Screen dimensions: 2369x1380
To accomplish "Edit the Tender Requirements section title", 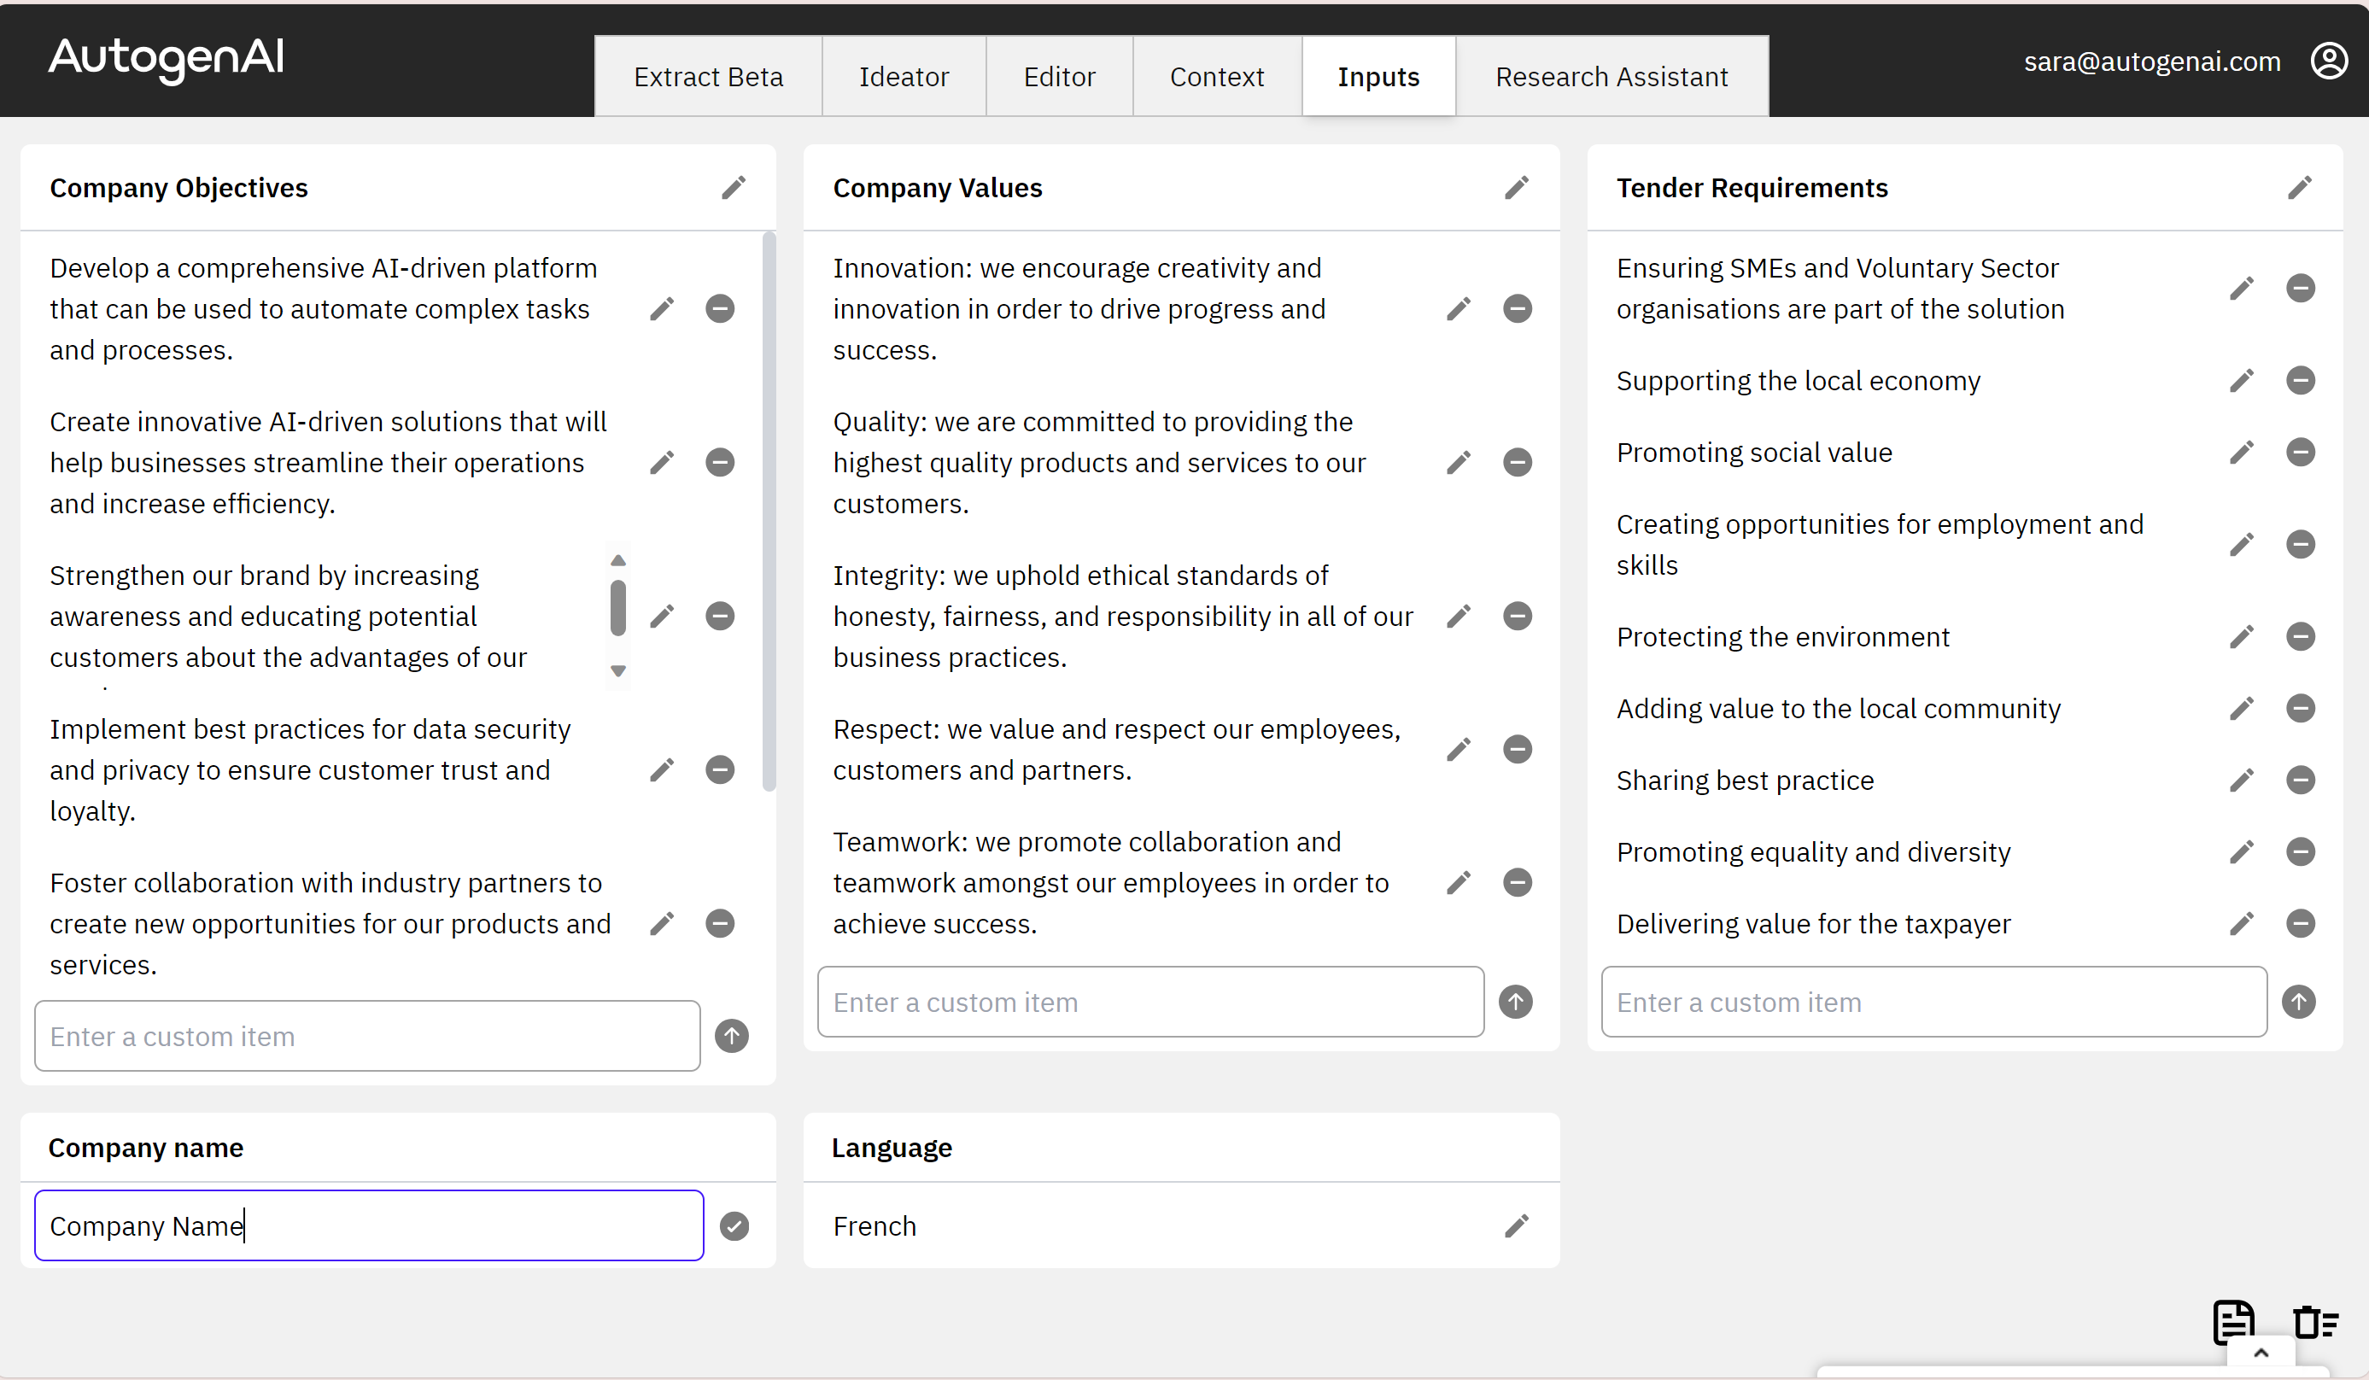I will [x=2301, y=187].
